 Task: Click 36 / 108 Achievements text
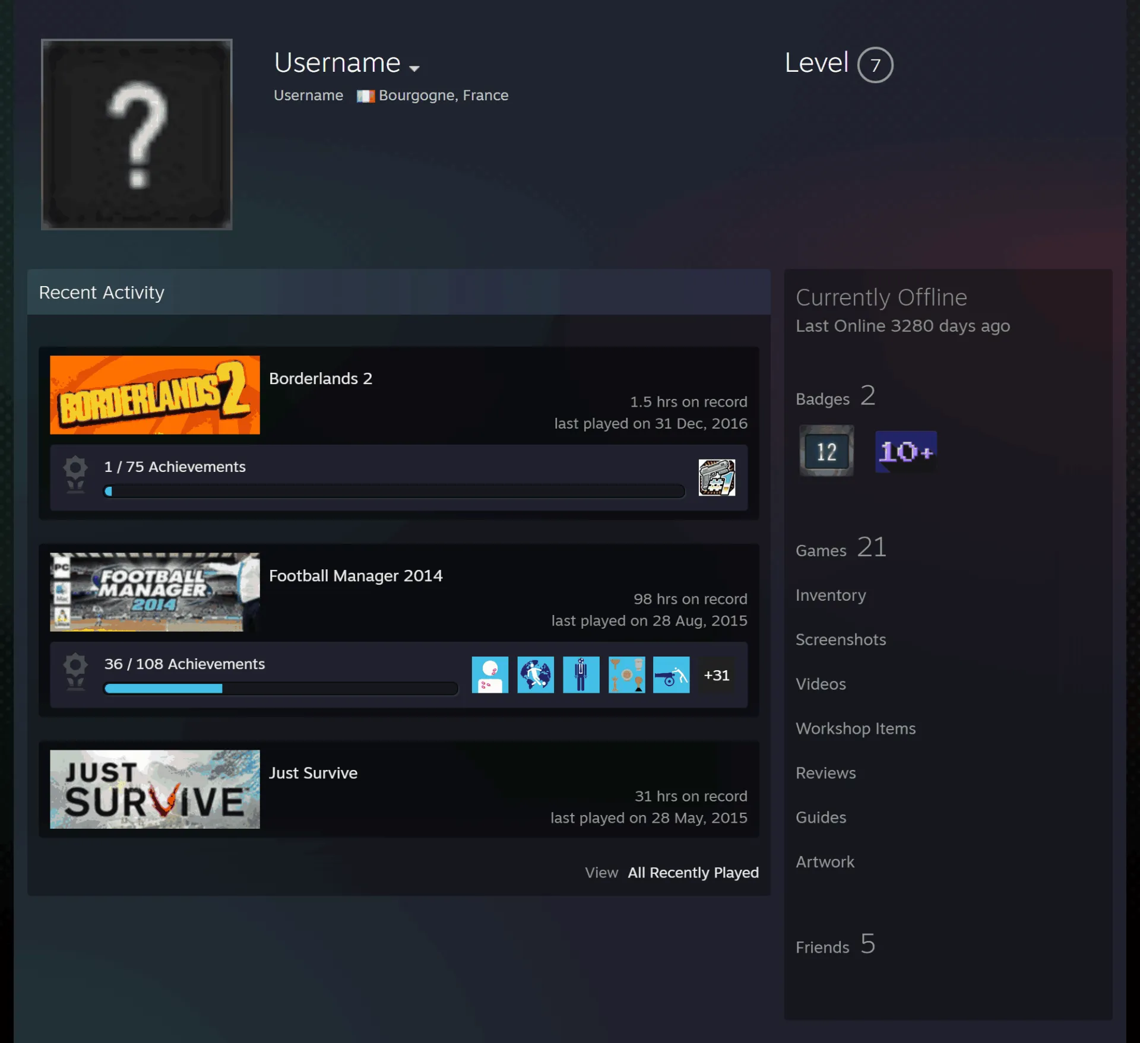point(185,664)
